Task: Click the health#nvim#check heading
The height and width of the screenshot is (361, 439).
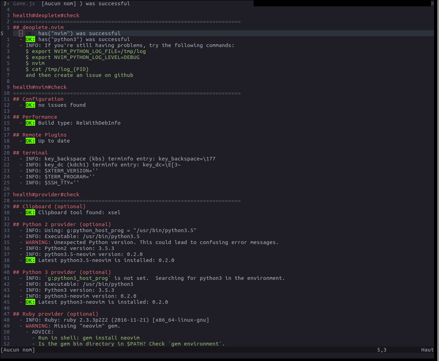Action: (x=40, y=87)
